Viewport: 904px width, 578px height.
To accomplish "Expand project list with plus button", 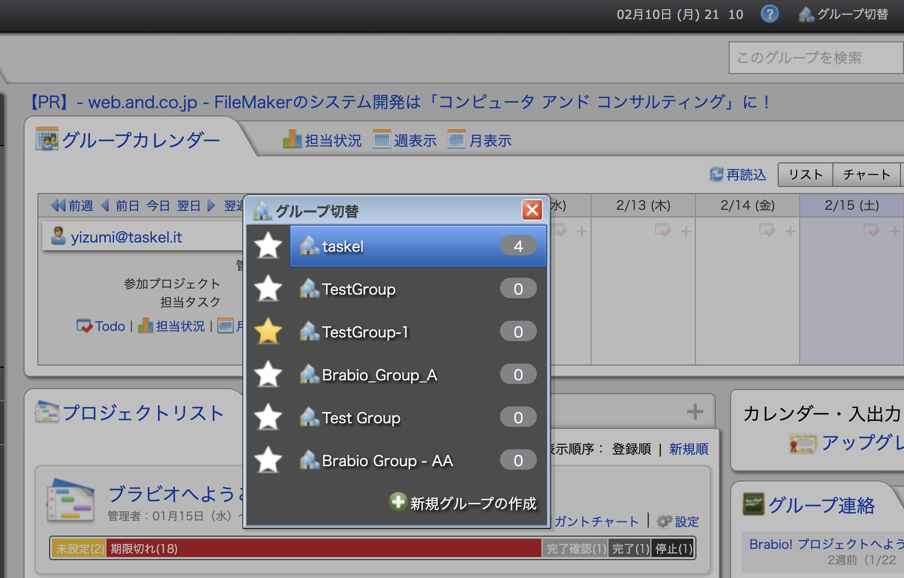I will coord(695,412).
